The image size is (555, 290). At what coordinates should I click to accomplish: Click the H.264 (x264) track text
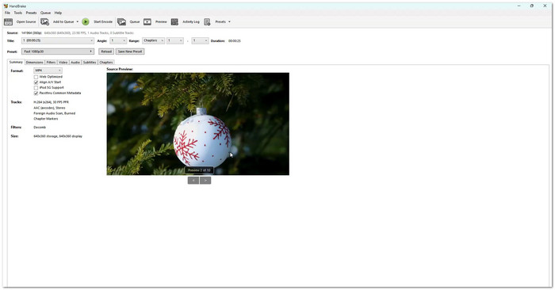click(51, 102)
